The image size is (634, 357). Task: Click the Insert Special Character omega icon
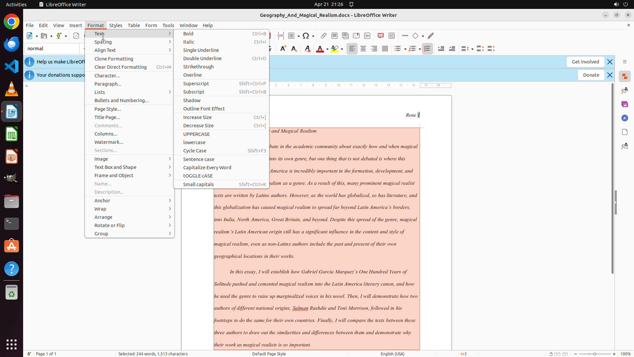tap(306, 36)
